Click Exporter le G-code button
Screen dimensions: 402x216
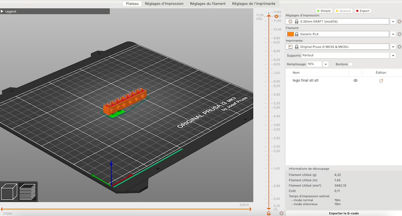click(x=344, y=213)
